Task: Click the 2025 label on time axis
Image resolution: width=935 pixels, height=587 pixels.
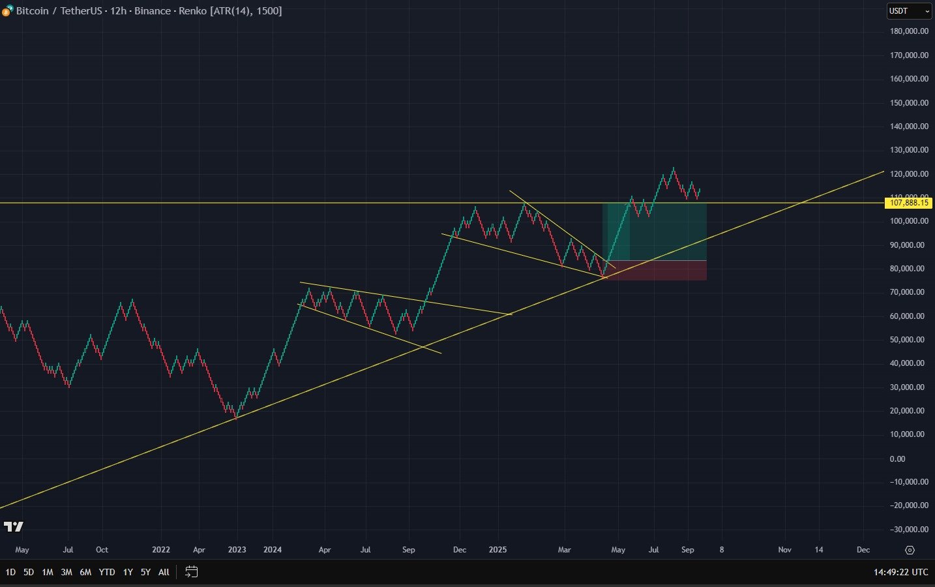Action: tap(497, 550)
